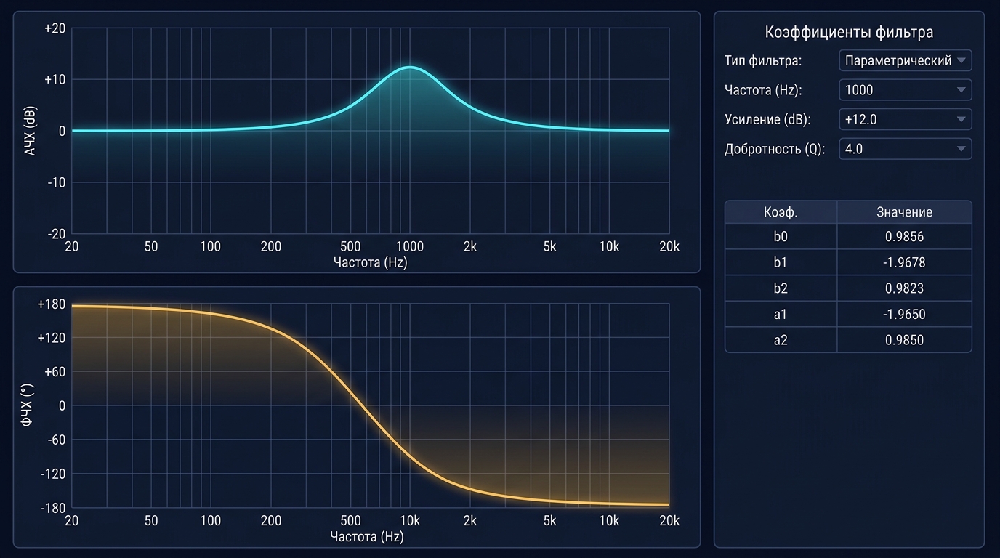
Task: Select the b0 coefficient value 0.9856
Action: tap(904, 236)
